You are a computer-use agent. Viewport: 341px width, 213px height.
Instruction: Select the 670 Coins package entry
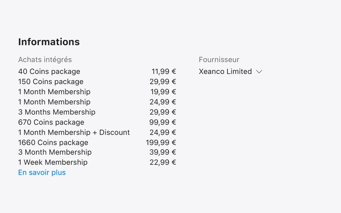[97, 122]
